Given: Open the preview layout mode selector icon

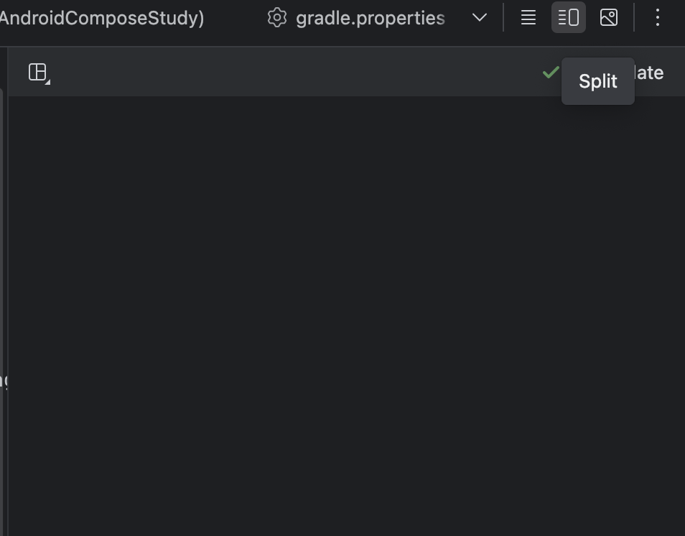Looking at the screenshot, I should (37, 72).
